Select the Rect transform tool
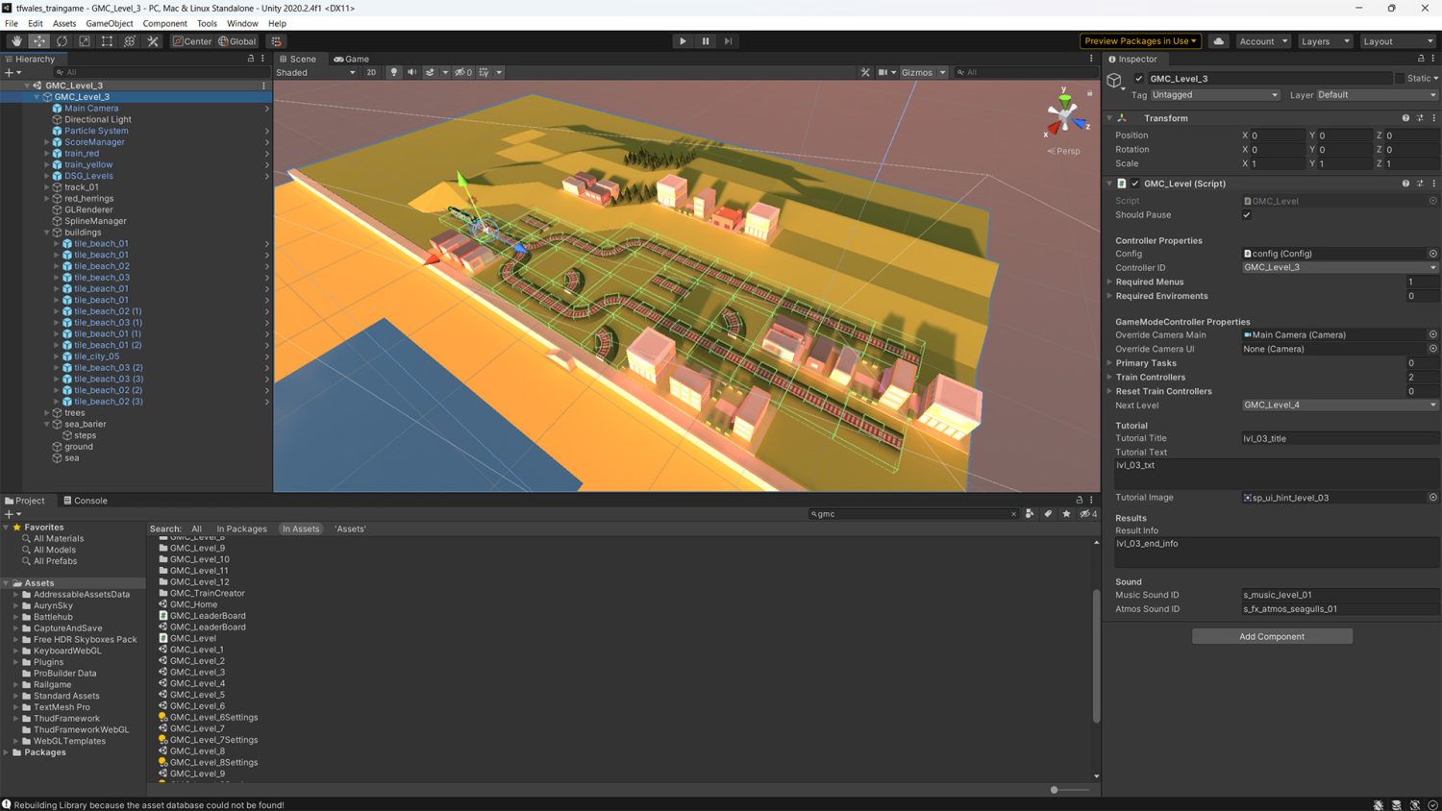 [x=107, y=41]
